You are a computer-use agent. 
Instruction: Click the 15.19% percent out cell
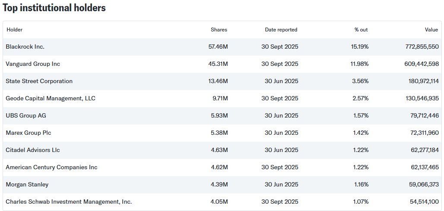[x=360, y=47]
